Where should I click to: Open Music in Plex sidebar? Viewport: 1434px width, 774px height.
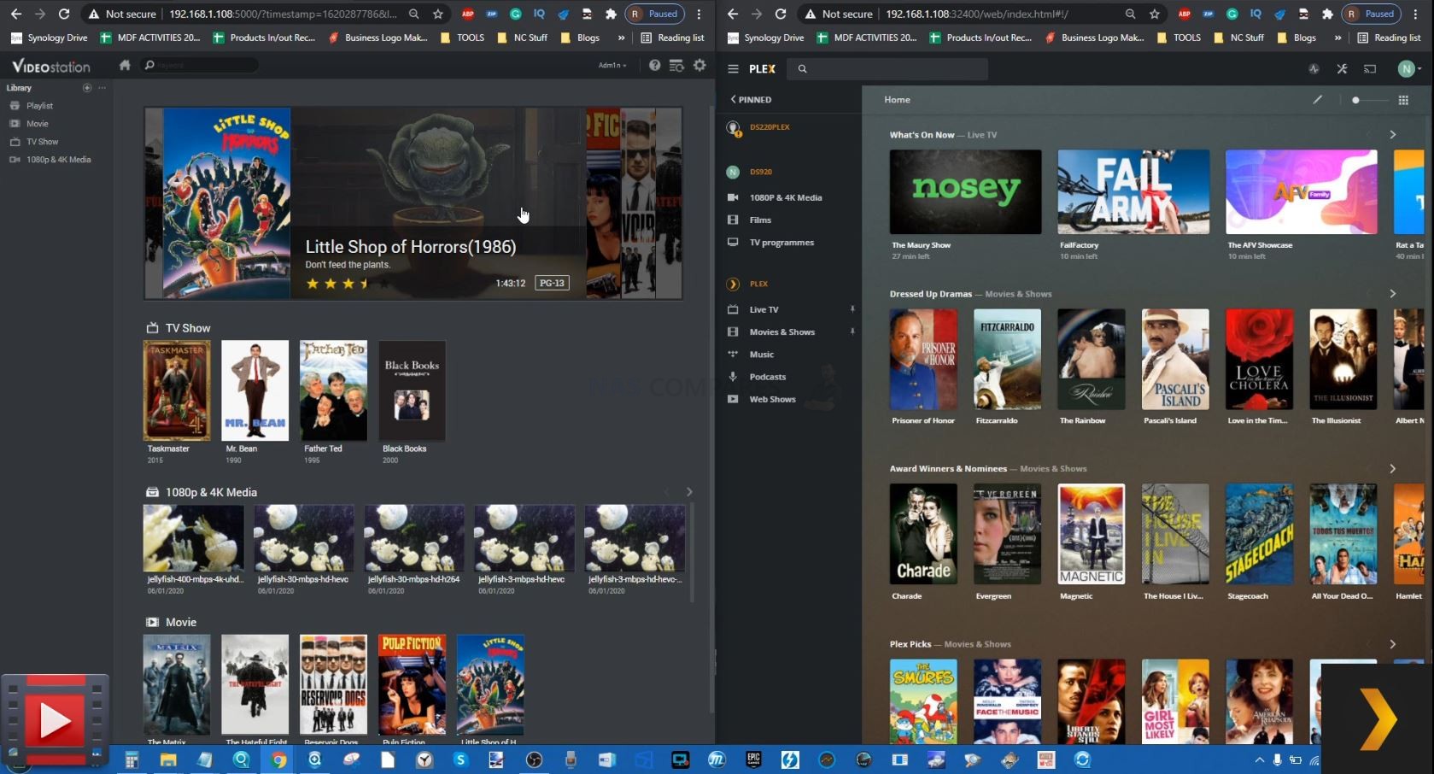(761, 355)
